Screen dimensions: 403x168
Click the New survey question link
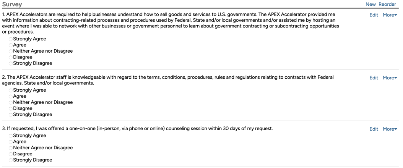(370, 4)
